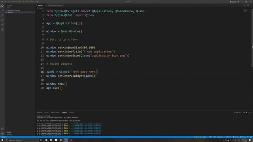
Task: Switch to the Output panel tab
Action: (47, 112)
